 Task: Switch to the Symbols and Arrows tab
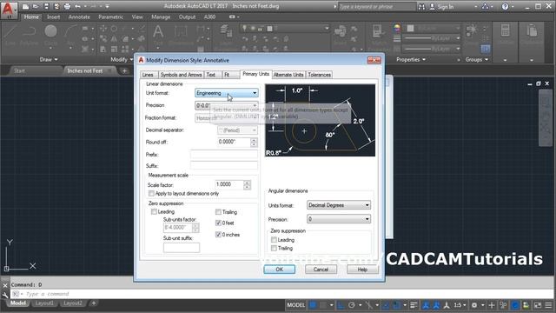(181, 75)
